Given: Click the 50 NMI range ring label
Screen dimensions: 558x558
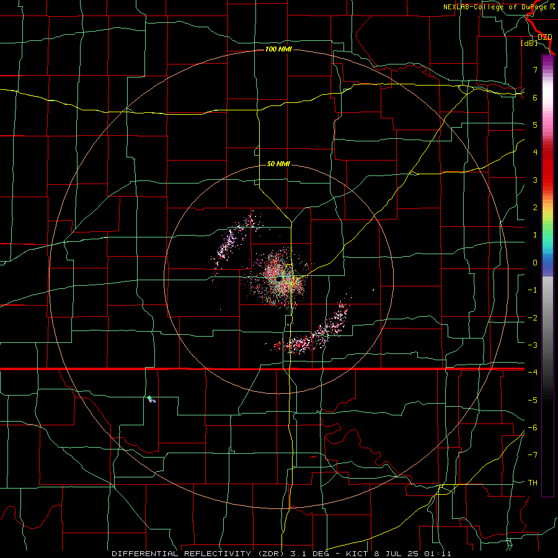Looking at the screenshot, I should tap(278, 164).
